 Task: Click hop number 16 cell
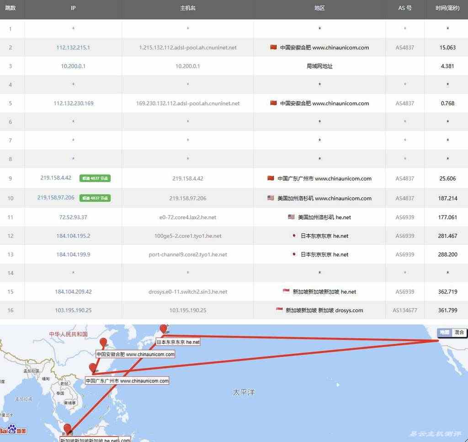coord(11,310)
